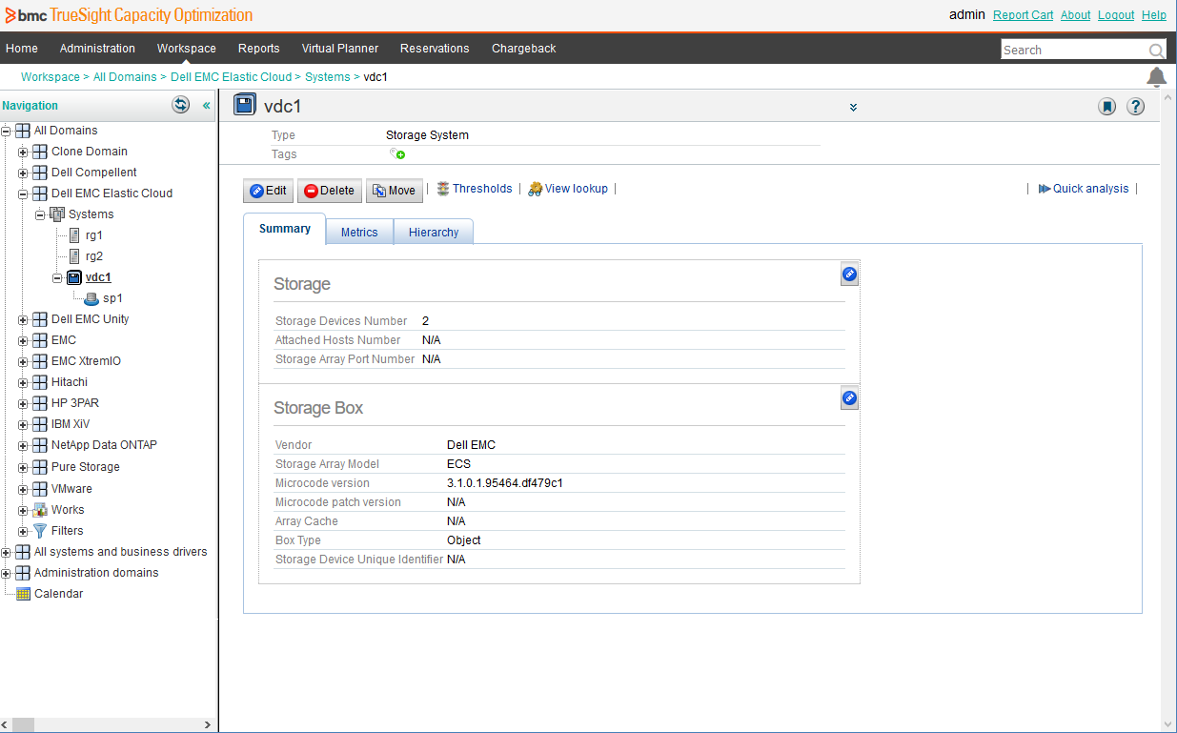Open the Thresholds link

tap(474, 189)
